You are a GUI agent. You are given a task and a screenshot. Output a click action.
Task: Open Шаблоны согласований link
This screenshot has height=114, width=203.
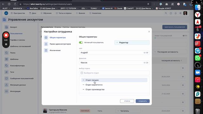tap(20, 46)
